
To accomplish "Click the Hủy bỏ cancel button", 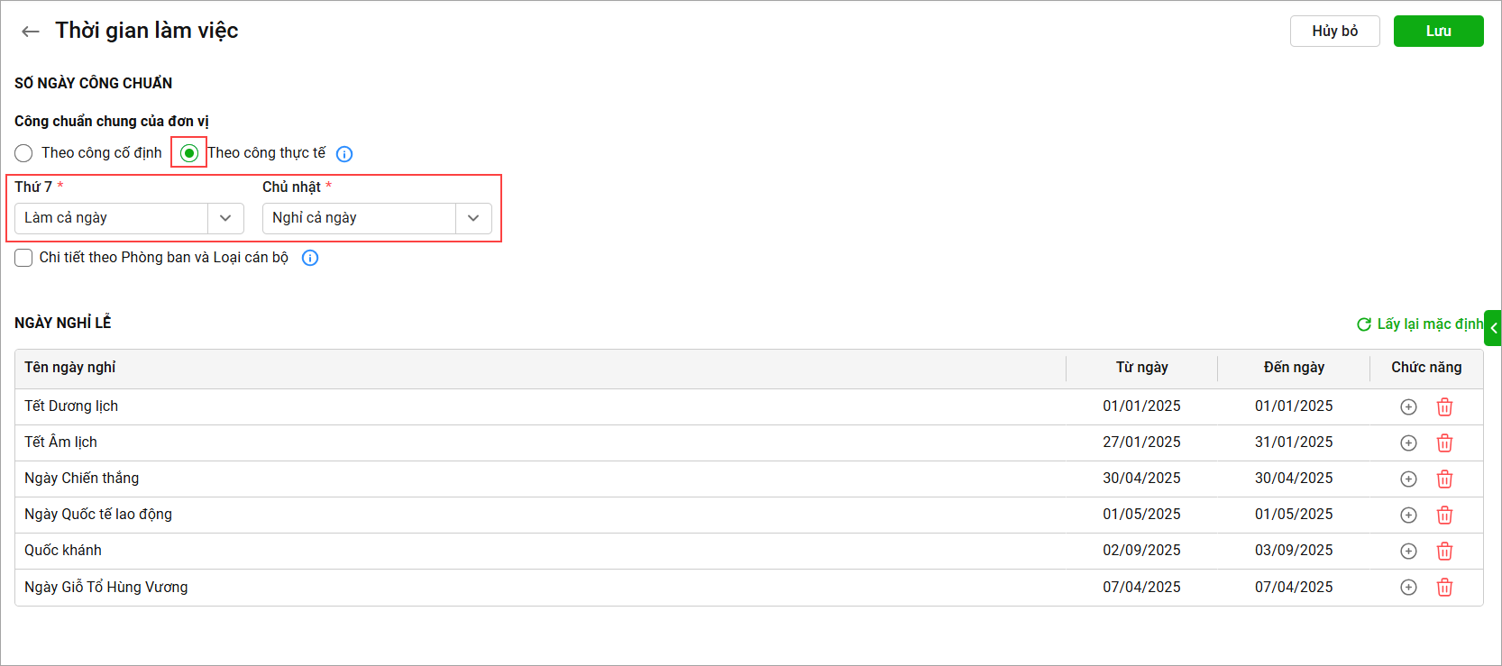I will (1334, 31).
